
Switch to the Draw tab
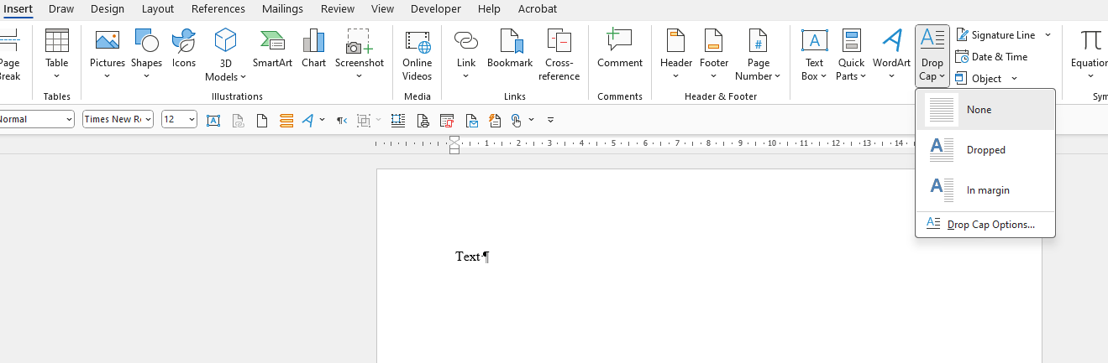[x=60, y=9]
